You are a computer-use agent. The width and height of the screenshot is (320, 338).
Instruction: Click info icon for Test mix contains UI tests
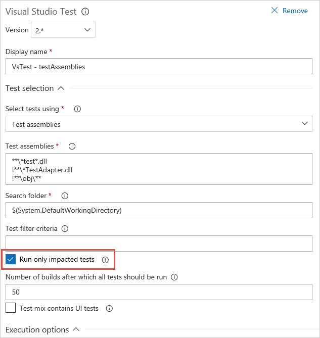109,308
